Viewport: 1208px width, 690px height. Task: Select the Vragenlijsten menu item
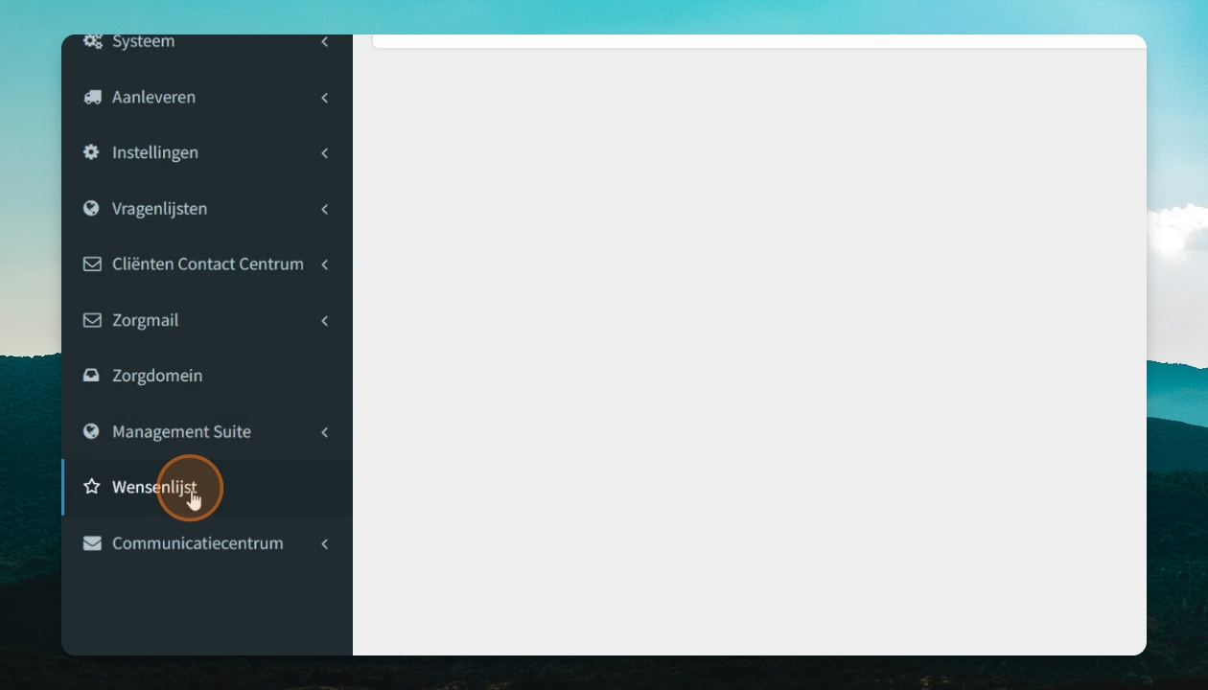pos(159,208)
